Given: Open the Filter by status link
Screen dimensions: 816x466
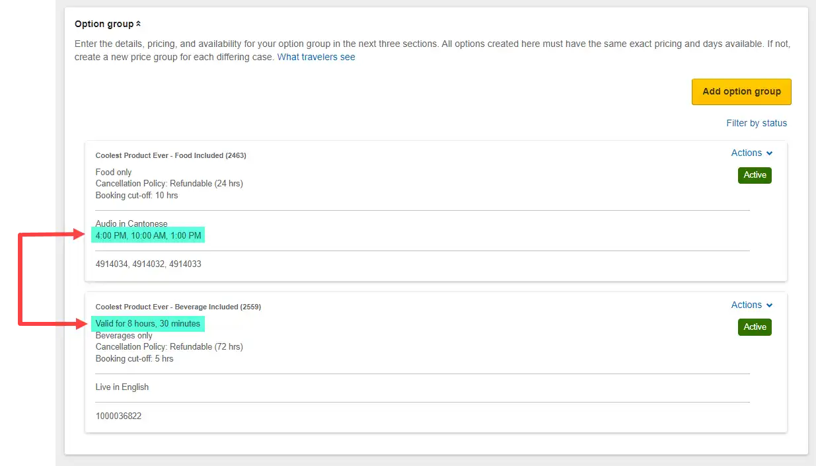Looking at the screenshot, I should click(757, 123).
